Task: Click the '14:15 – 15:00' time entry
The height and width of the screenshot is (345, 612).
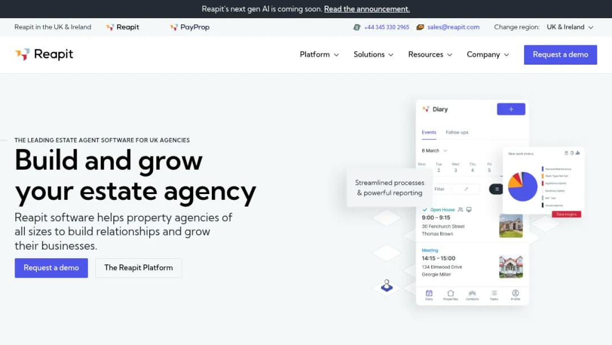Action: (x=438, y=259)
